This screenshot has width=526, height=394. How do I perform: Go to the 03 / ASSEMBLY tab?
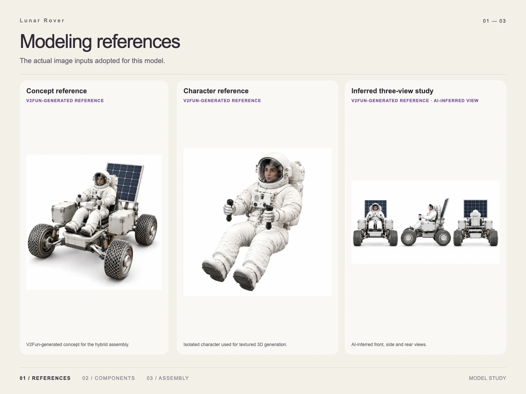coord(168,378)
